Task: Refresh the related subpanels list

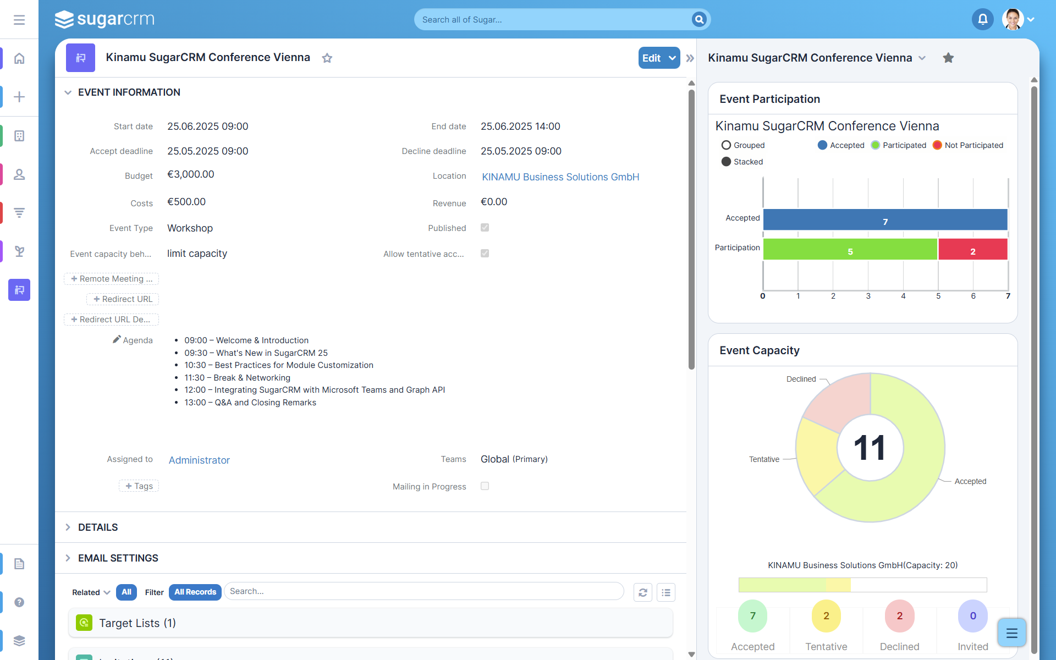Action: (642, 592)
